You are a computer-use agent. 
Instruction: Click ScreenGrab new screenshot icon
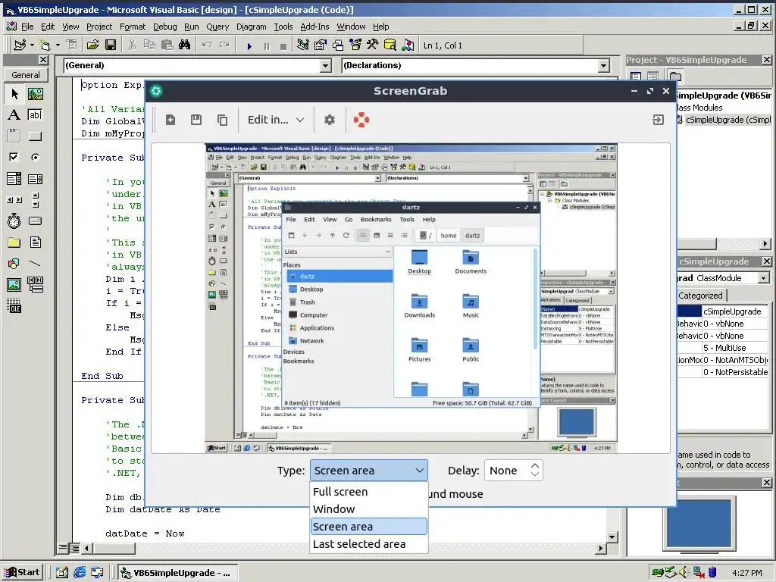[x=171, y=120]
